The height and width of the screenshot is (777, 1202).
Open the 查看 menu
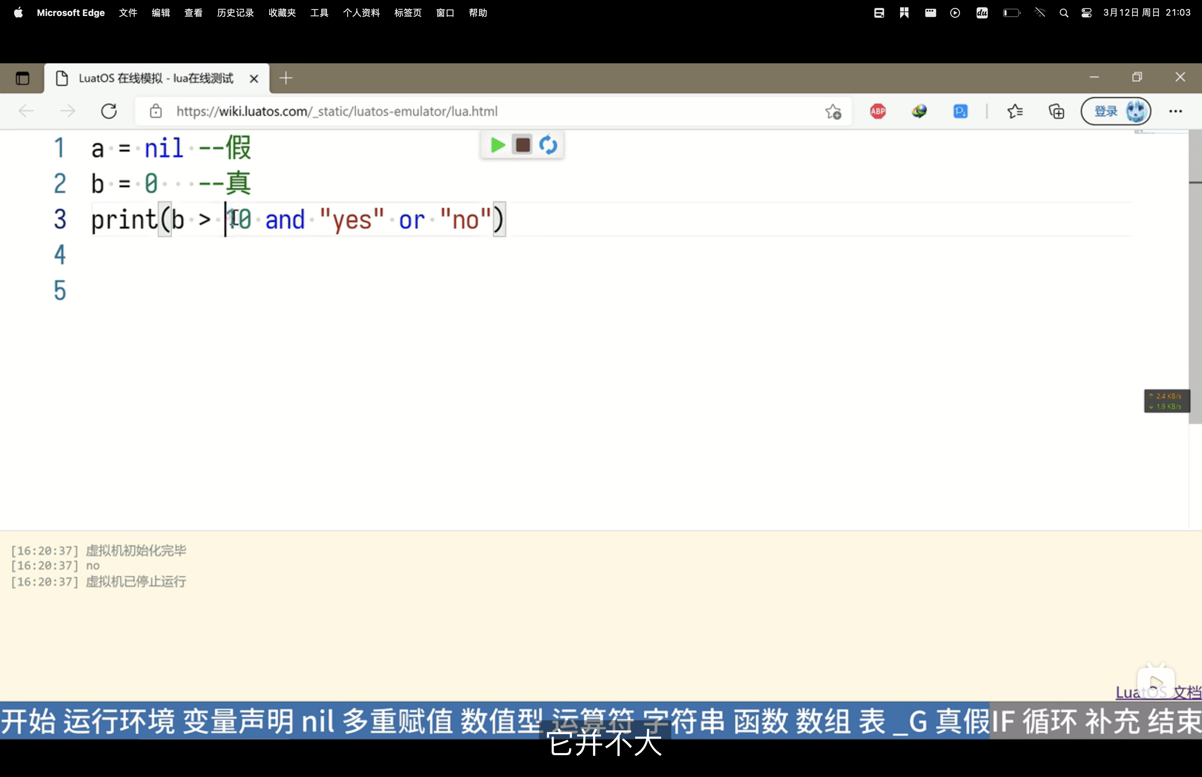point(193,13)
